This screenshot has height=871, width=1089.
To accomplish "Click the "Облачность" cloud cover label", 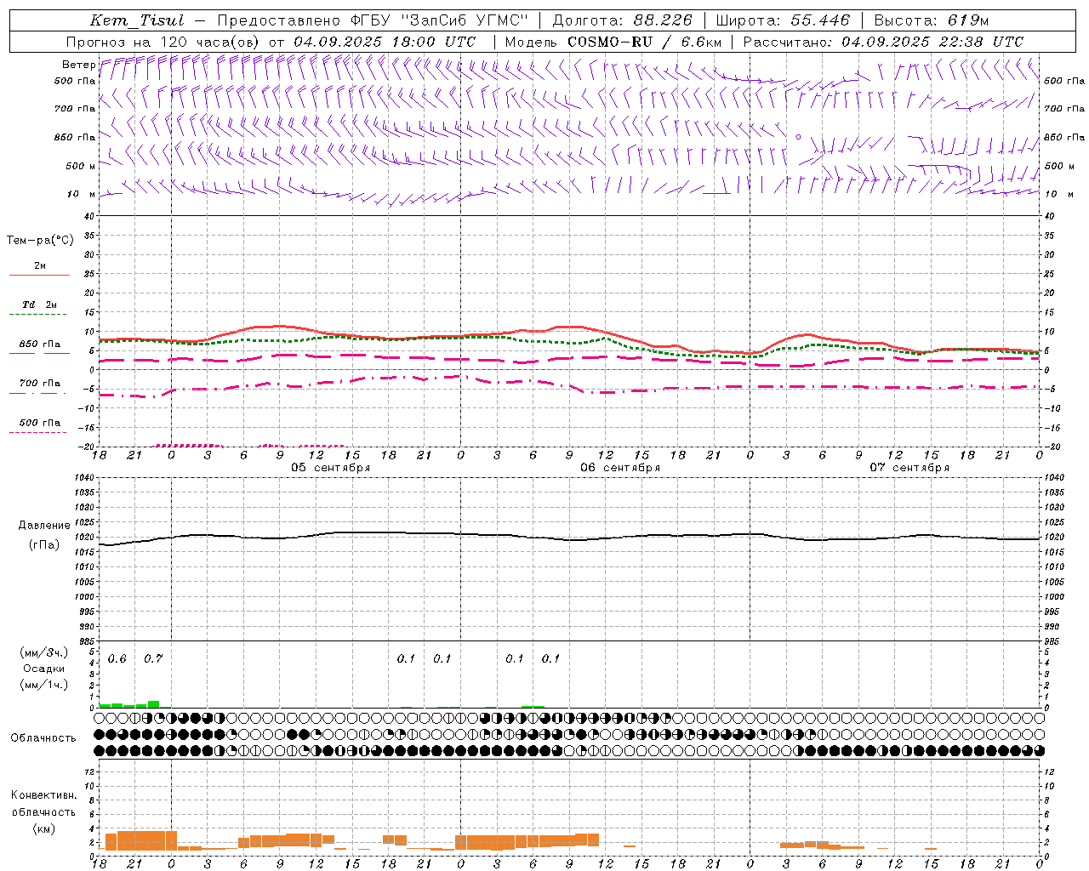I will [x=43, y=738].
